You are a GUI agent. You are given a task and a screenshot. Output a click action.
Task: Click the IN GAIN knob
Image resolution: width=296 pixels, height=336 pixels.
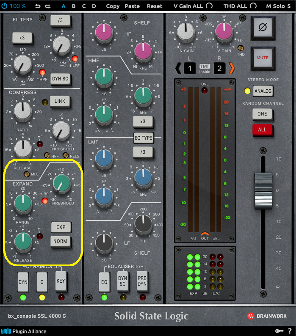(x=186, y=32)
